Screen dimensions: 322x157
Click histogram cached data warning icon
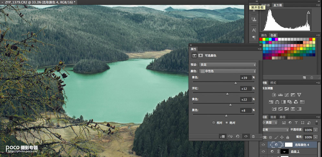308,13
